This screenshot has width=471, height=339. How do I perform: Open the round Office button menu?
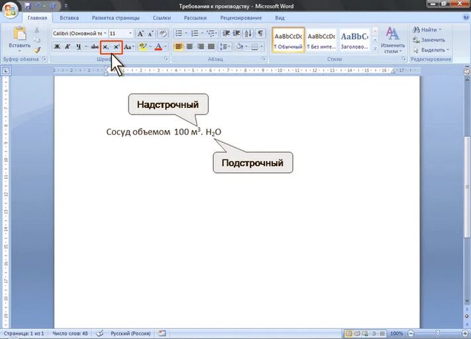(10, 10)
